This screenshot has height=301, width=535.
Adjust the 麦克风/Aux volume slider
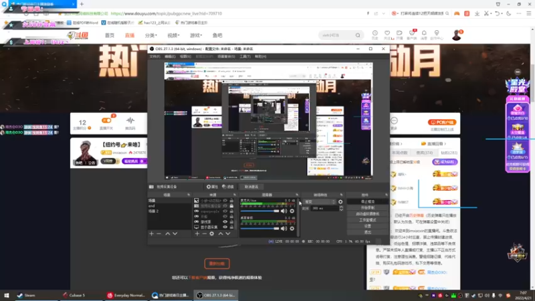(x=259, y=211)
